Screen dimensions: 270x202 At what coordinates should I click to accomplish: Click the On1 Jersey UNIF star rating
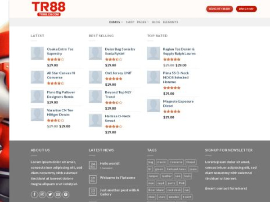point(114,79)
